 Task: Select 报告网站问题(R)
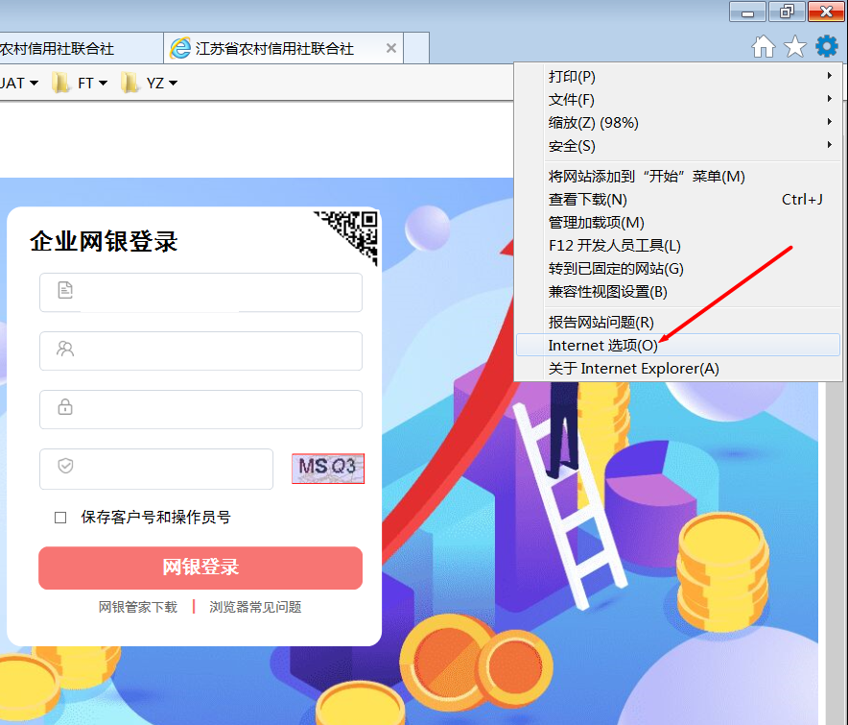click(x=679, y=322)
